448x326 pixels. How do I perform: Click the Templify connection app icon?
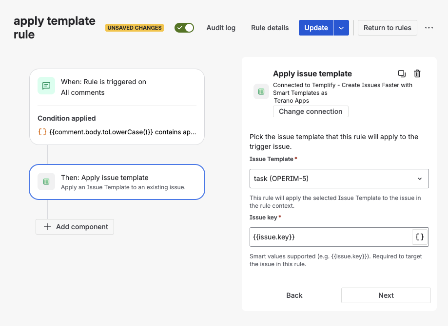[261, 91]
